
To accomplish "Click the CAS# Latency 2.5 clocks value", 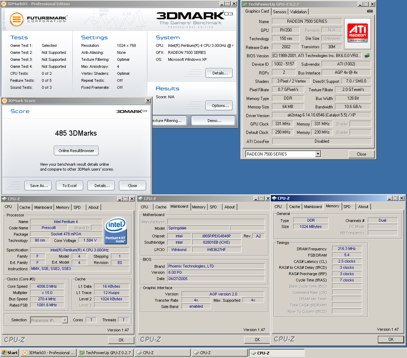I will [347, 261].
